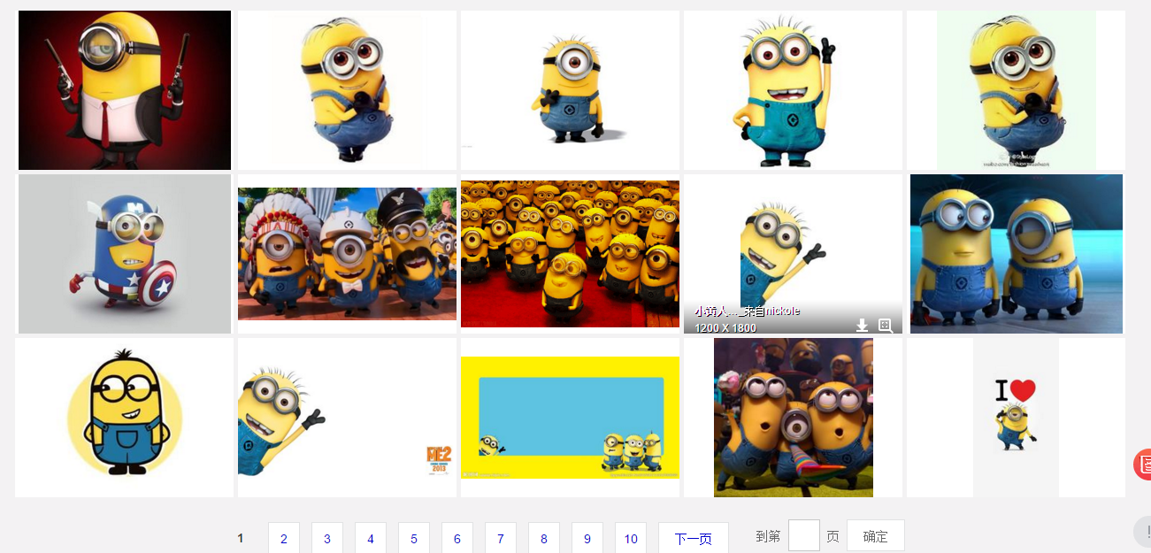Go to page 3 of results

(x=327, y=538)
